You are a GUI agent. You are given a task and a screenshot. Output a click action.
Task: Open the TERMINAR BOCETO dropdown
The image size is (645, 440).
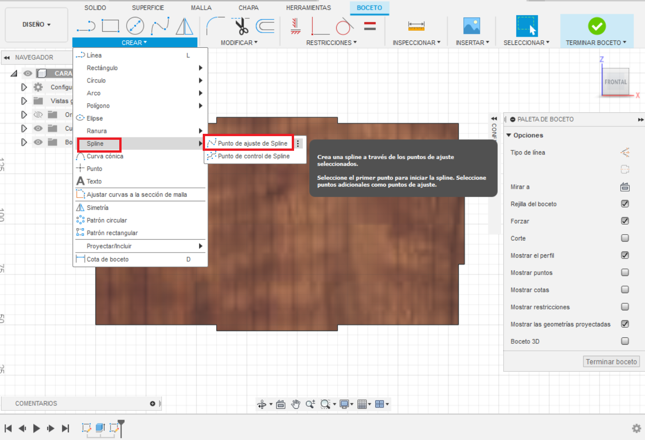(x=596, y=43)
